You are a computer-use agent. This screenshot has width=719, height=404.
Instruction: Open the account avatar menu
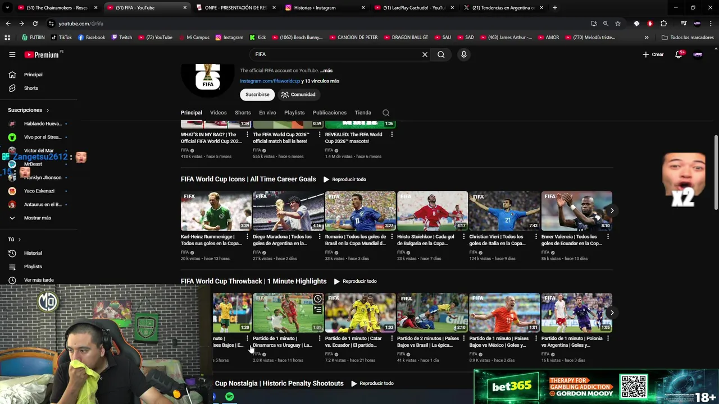[x=698, y=54]
